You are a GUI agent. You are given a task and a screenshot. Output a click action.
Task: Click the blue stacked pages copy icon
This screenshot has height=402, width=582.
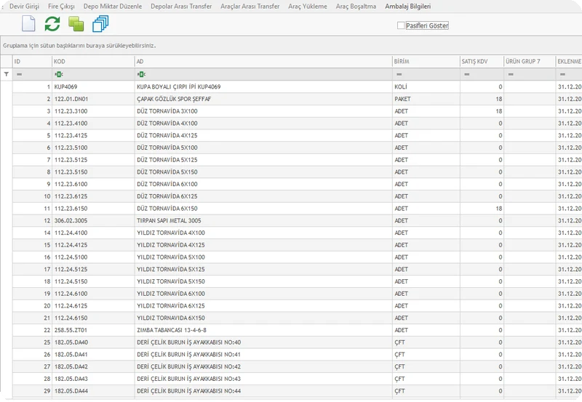pyautogui.click(x=100, y=24)
